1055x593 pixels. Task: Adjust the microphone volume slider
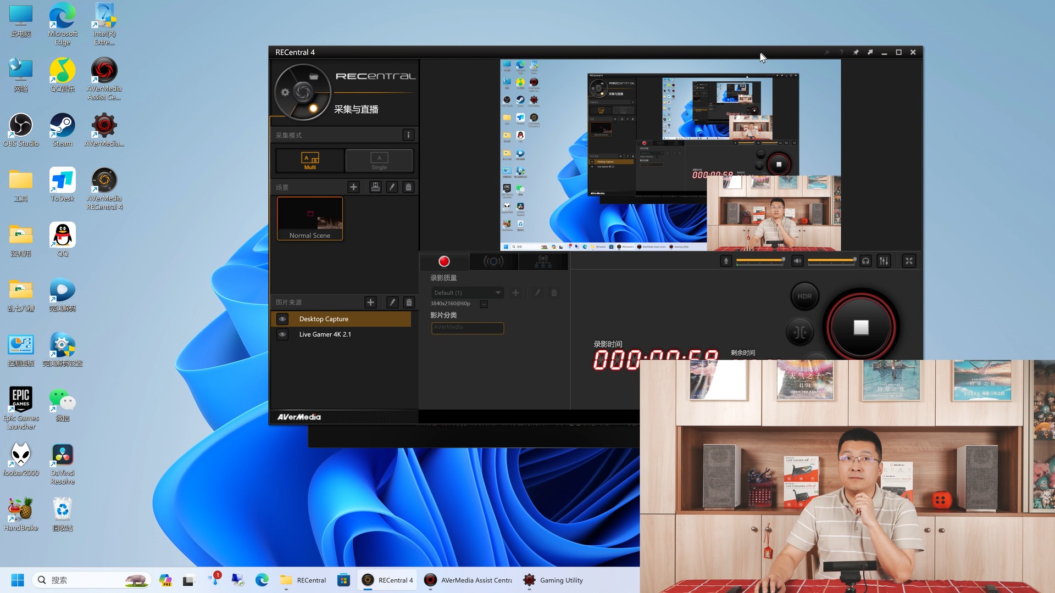[x=760, y=260]
